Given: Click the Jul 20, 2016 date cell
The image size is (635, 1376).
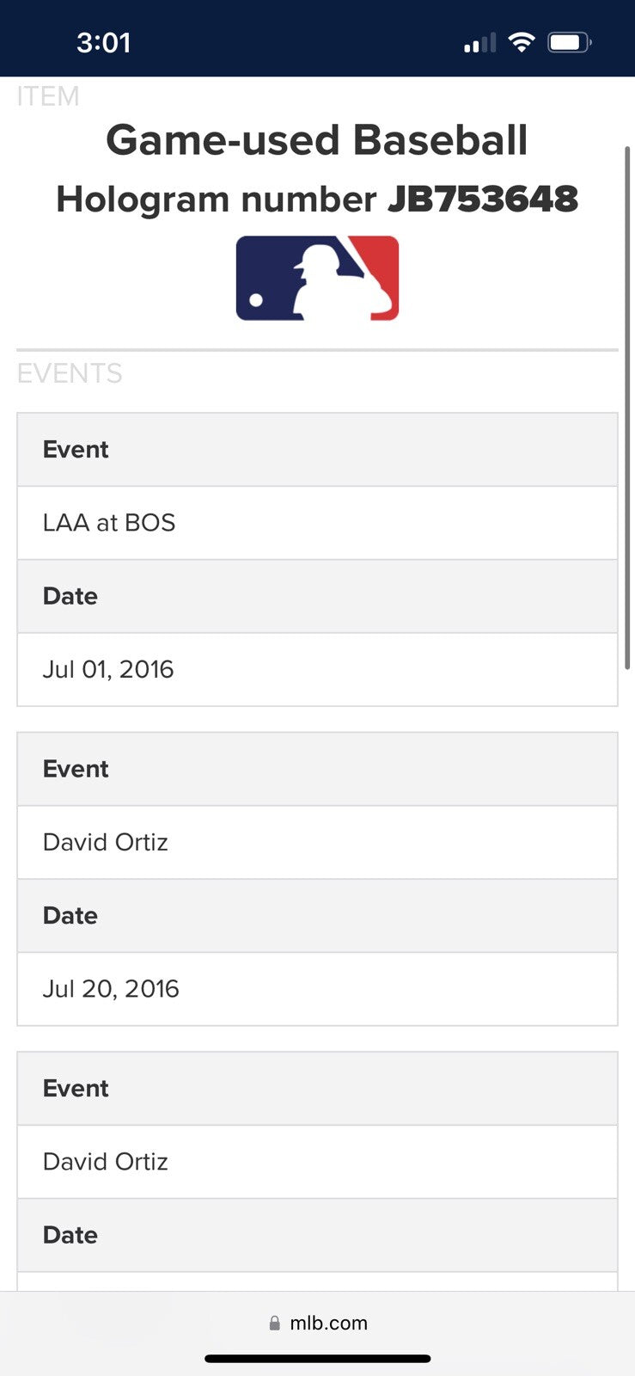Looking at the screenshot, I should [317, 988].
